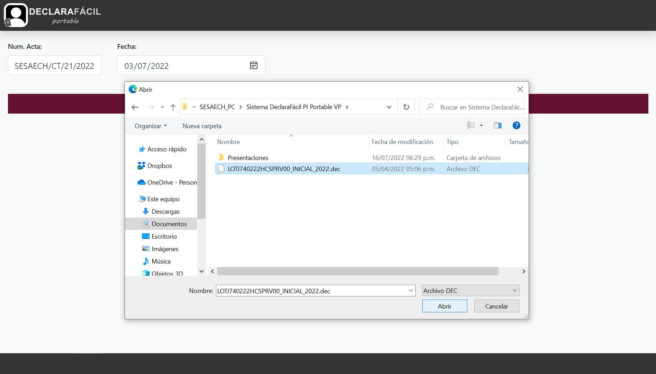Click the horizontal scrollbar right arrow

(x=524, y=271)
